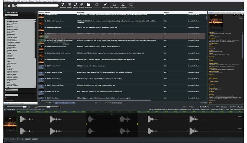Toggle the left panel visibility square
This screenshot has width=247, height=143.
pos(5,10)
